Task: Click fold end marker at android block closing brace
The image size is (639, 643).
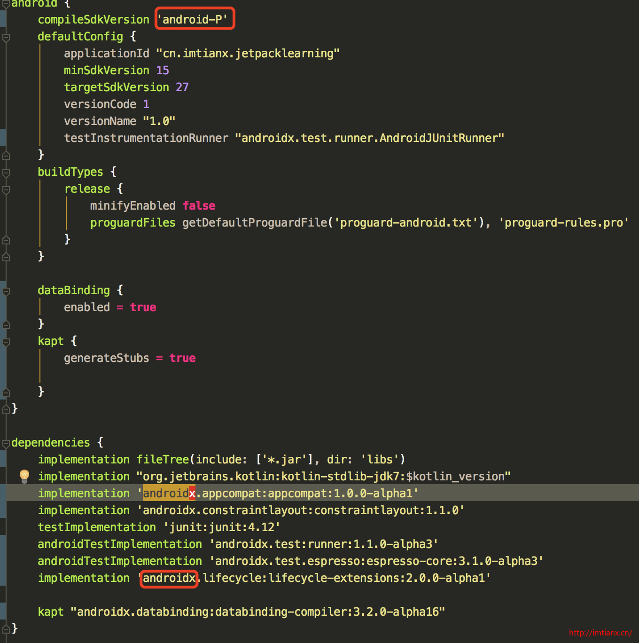Action: click(6, 408)
